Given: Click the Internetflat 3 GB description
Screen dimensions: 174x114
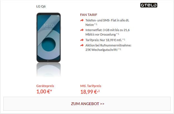Looking at the screenshot, I should 107,32.
